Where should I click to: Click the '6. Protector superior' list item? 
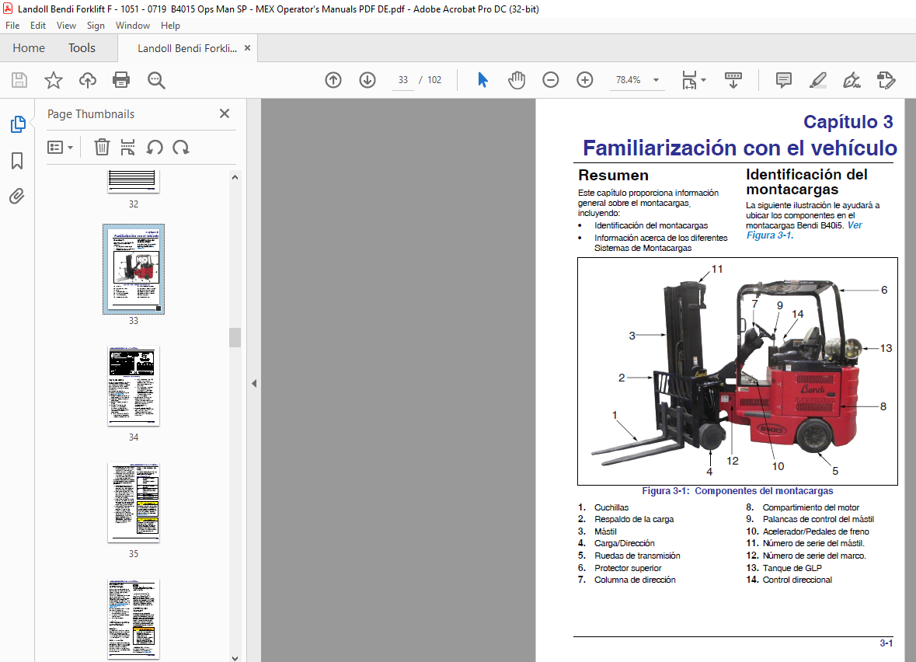point(620,568)
